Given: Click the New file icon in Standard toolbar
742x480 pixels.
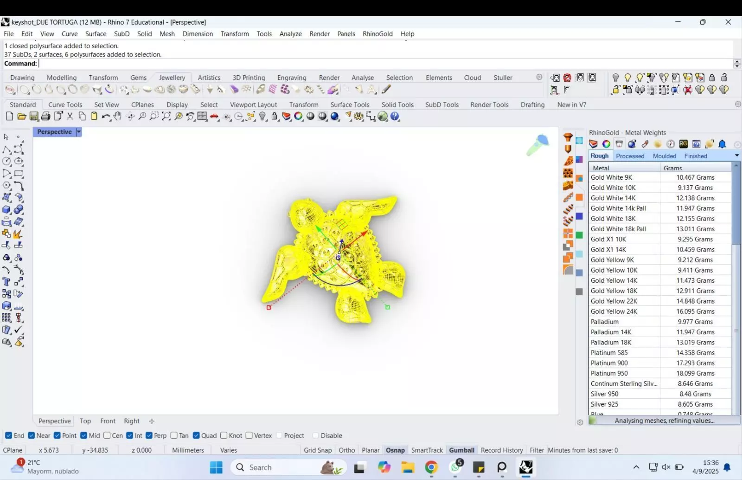Looking at the screenshot, I should 9,117.
